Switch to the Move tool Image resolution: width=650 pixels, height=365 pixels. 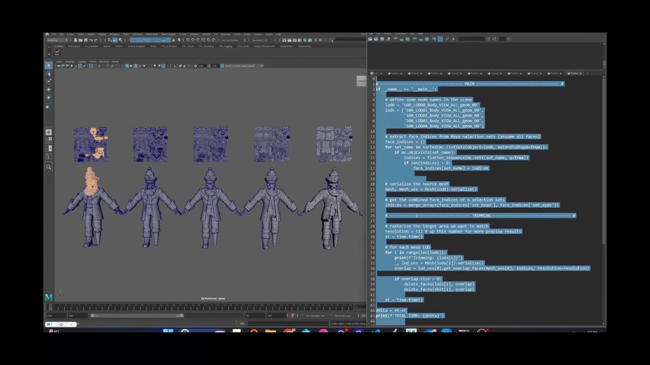[x=49, y=89]
